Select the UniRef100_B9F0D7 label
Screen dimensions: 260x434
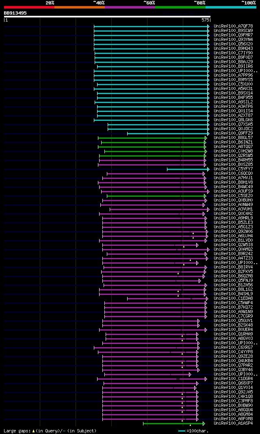[x=233, y=58]
